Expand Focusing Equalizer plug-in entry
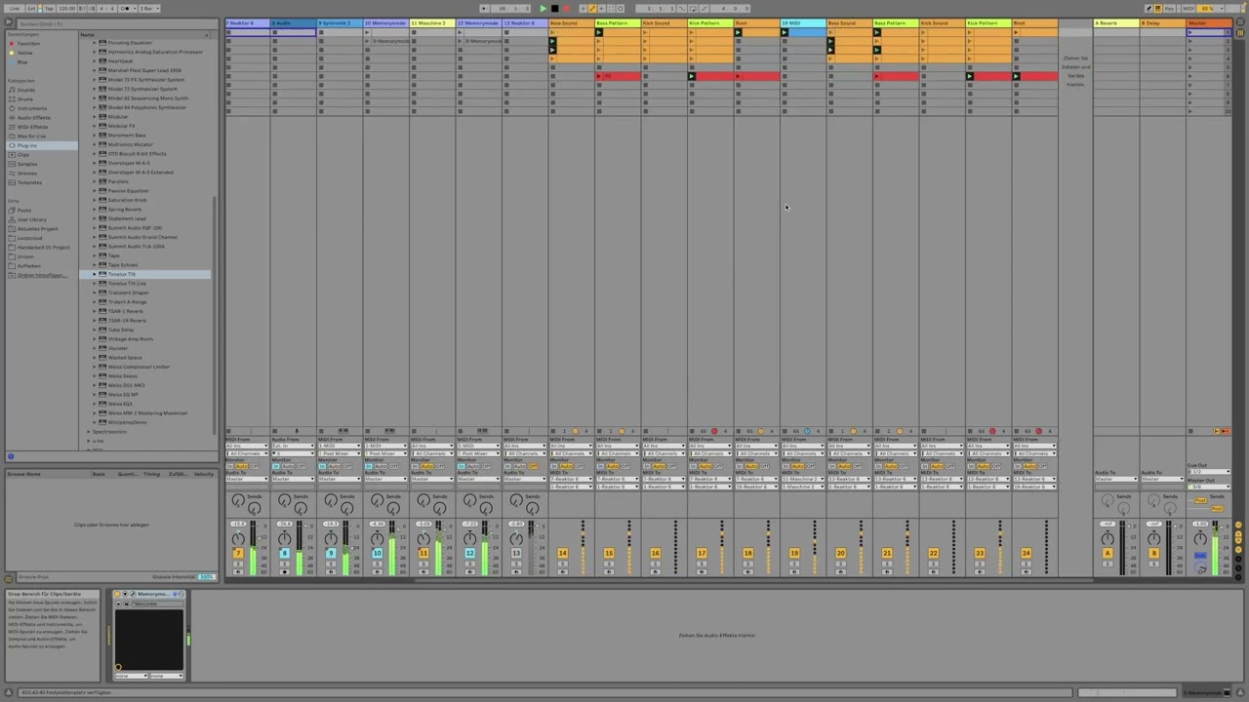 click(x=95, y=43)
